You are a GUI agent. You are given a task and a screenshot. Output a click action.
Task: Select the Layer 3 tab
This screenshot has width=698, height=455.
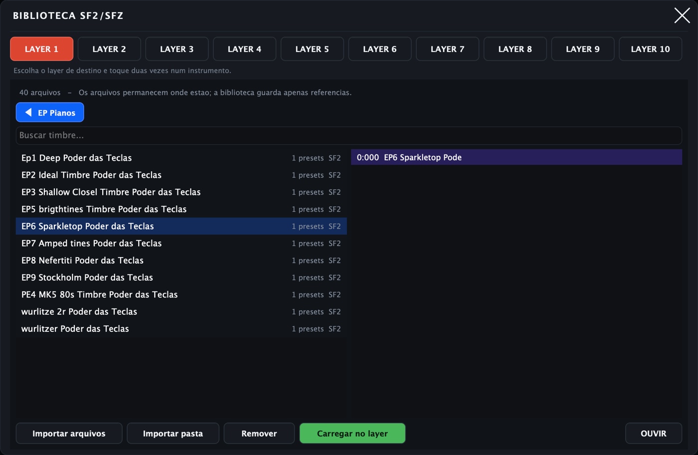(177, 49)
